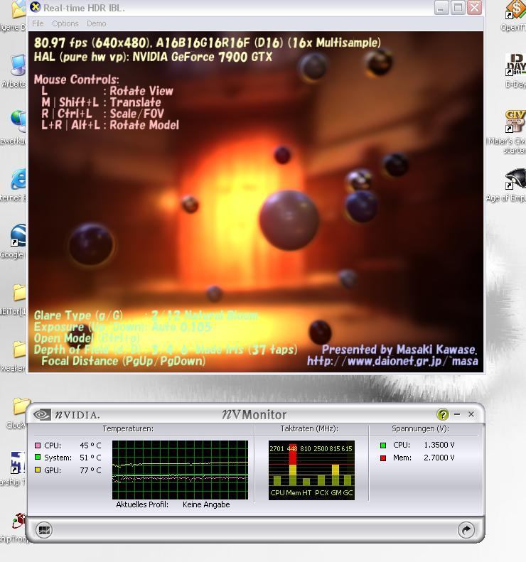Click the green CPU voltage indicator

click(383, 445)
